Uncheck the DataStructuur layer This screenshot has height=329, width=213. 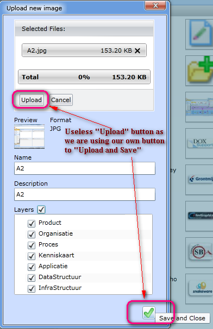[32, 278]
